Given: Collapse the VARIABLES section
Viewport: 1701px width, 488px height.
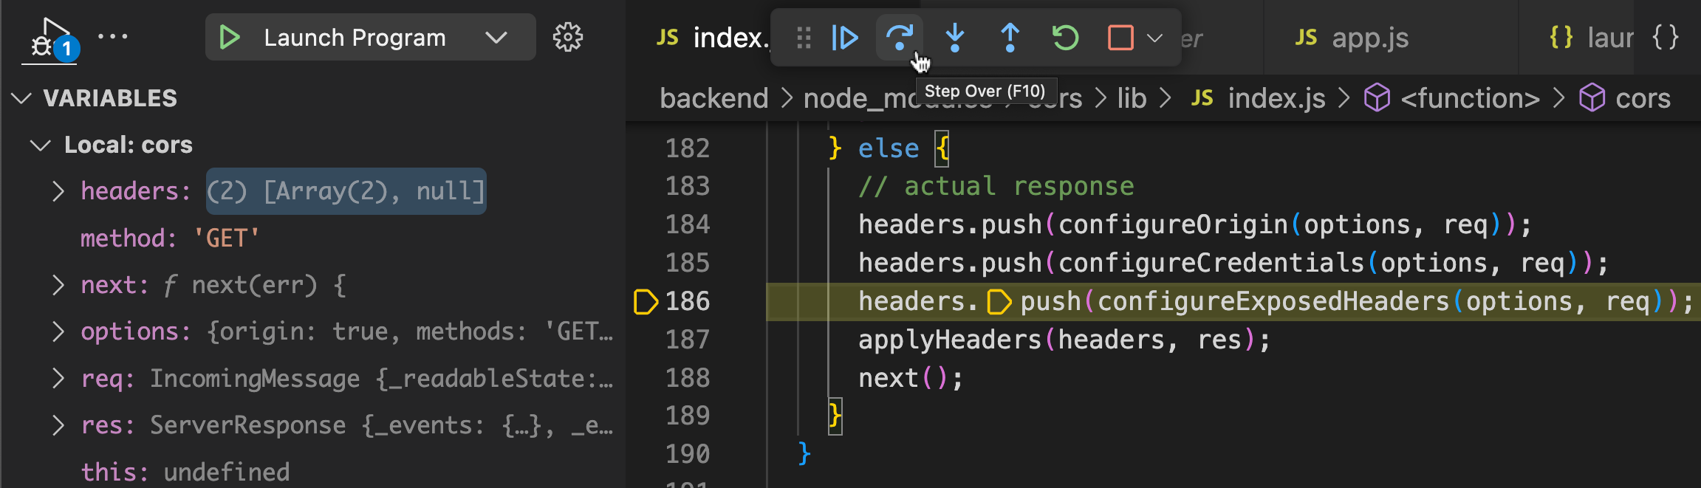Looking at the screenshot, I should [22, 98].
